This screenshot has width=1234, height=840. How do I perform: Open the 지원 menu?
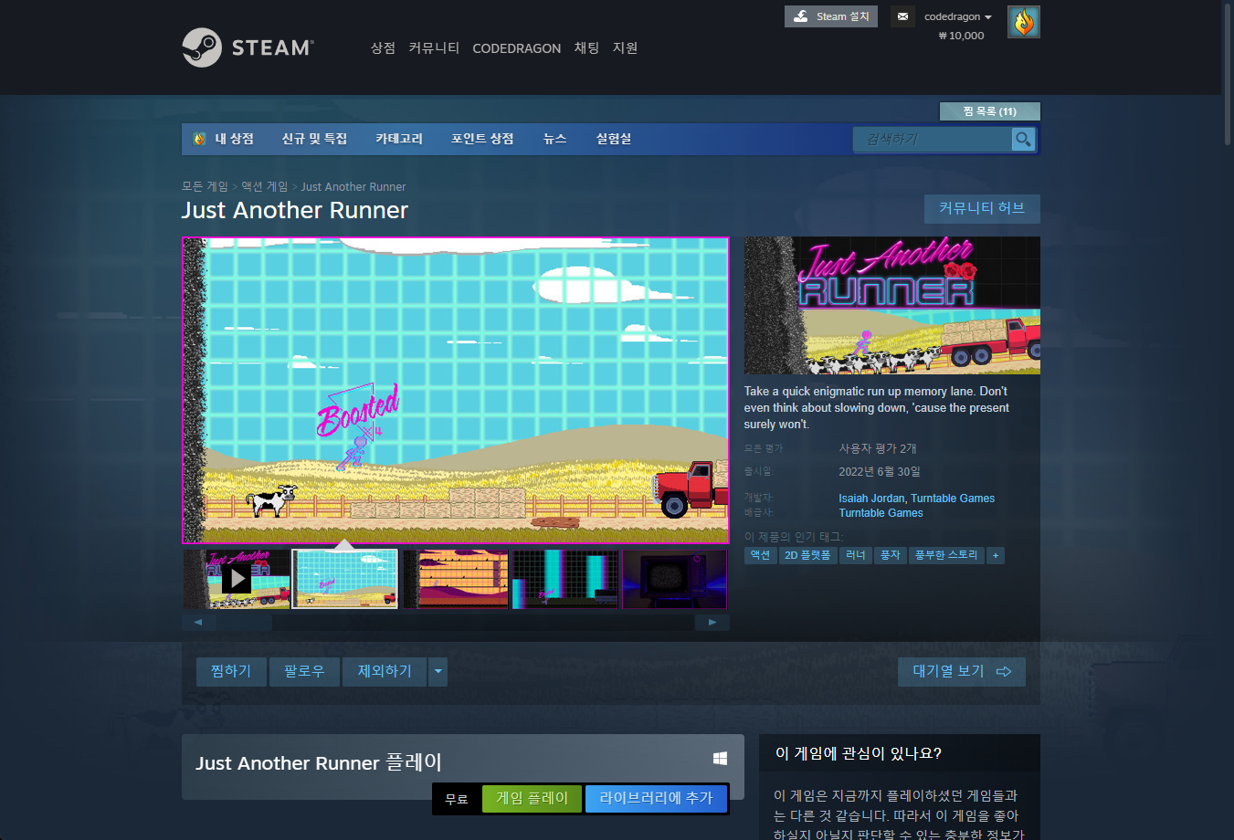pyautogui.click(x=625, y=47)
